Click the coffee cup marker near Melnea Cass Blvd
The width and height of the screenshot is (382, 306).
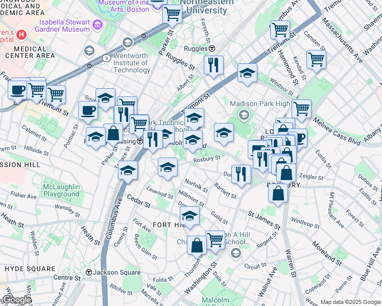tap(301, 138)
